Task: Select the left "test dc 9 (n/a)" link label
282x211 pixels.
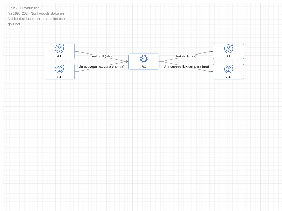Action: click(x=102, y=56)
